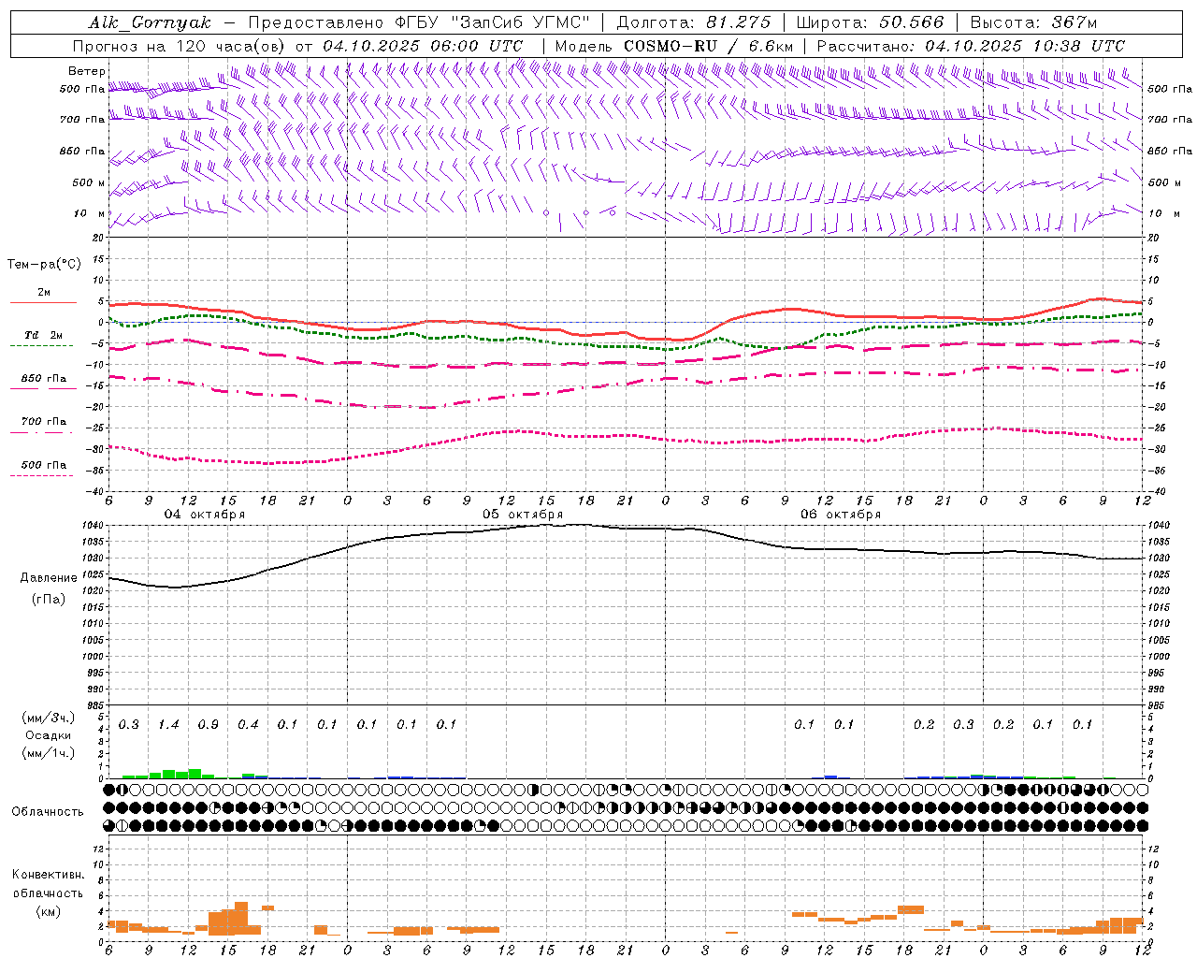Click the elevation text "Высота: 367м"
This screenshot has height=958, width=1197.
coord(1032,22)
